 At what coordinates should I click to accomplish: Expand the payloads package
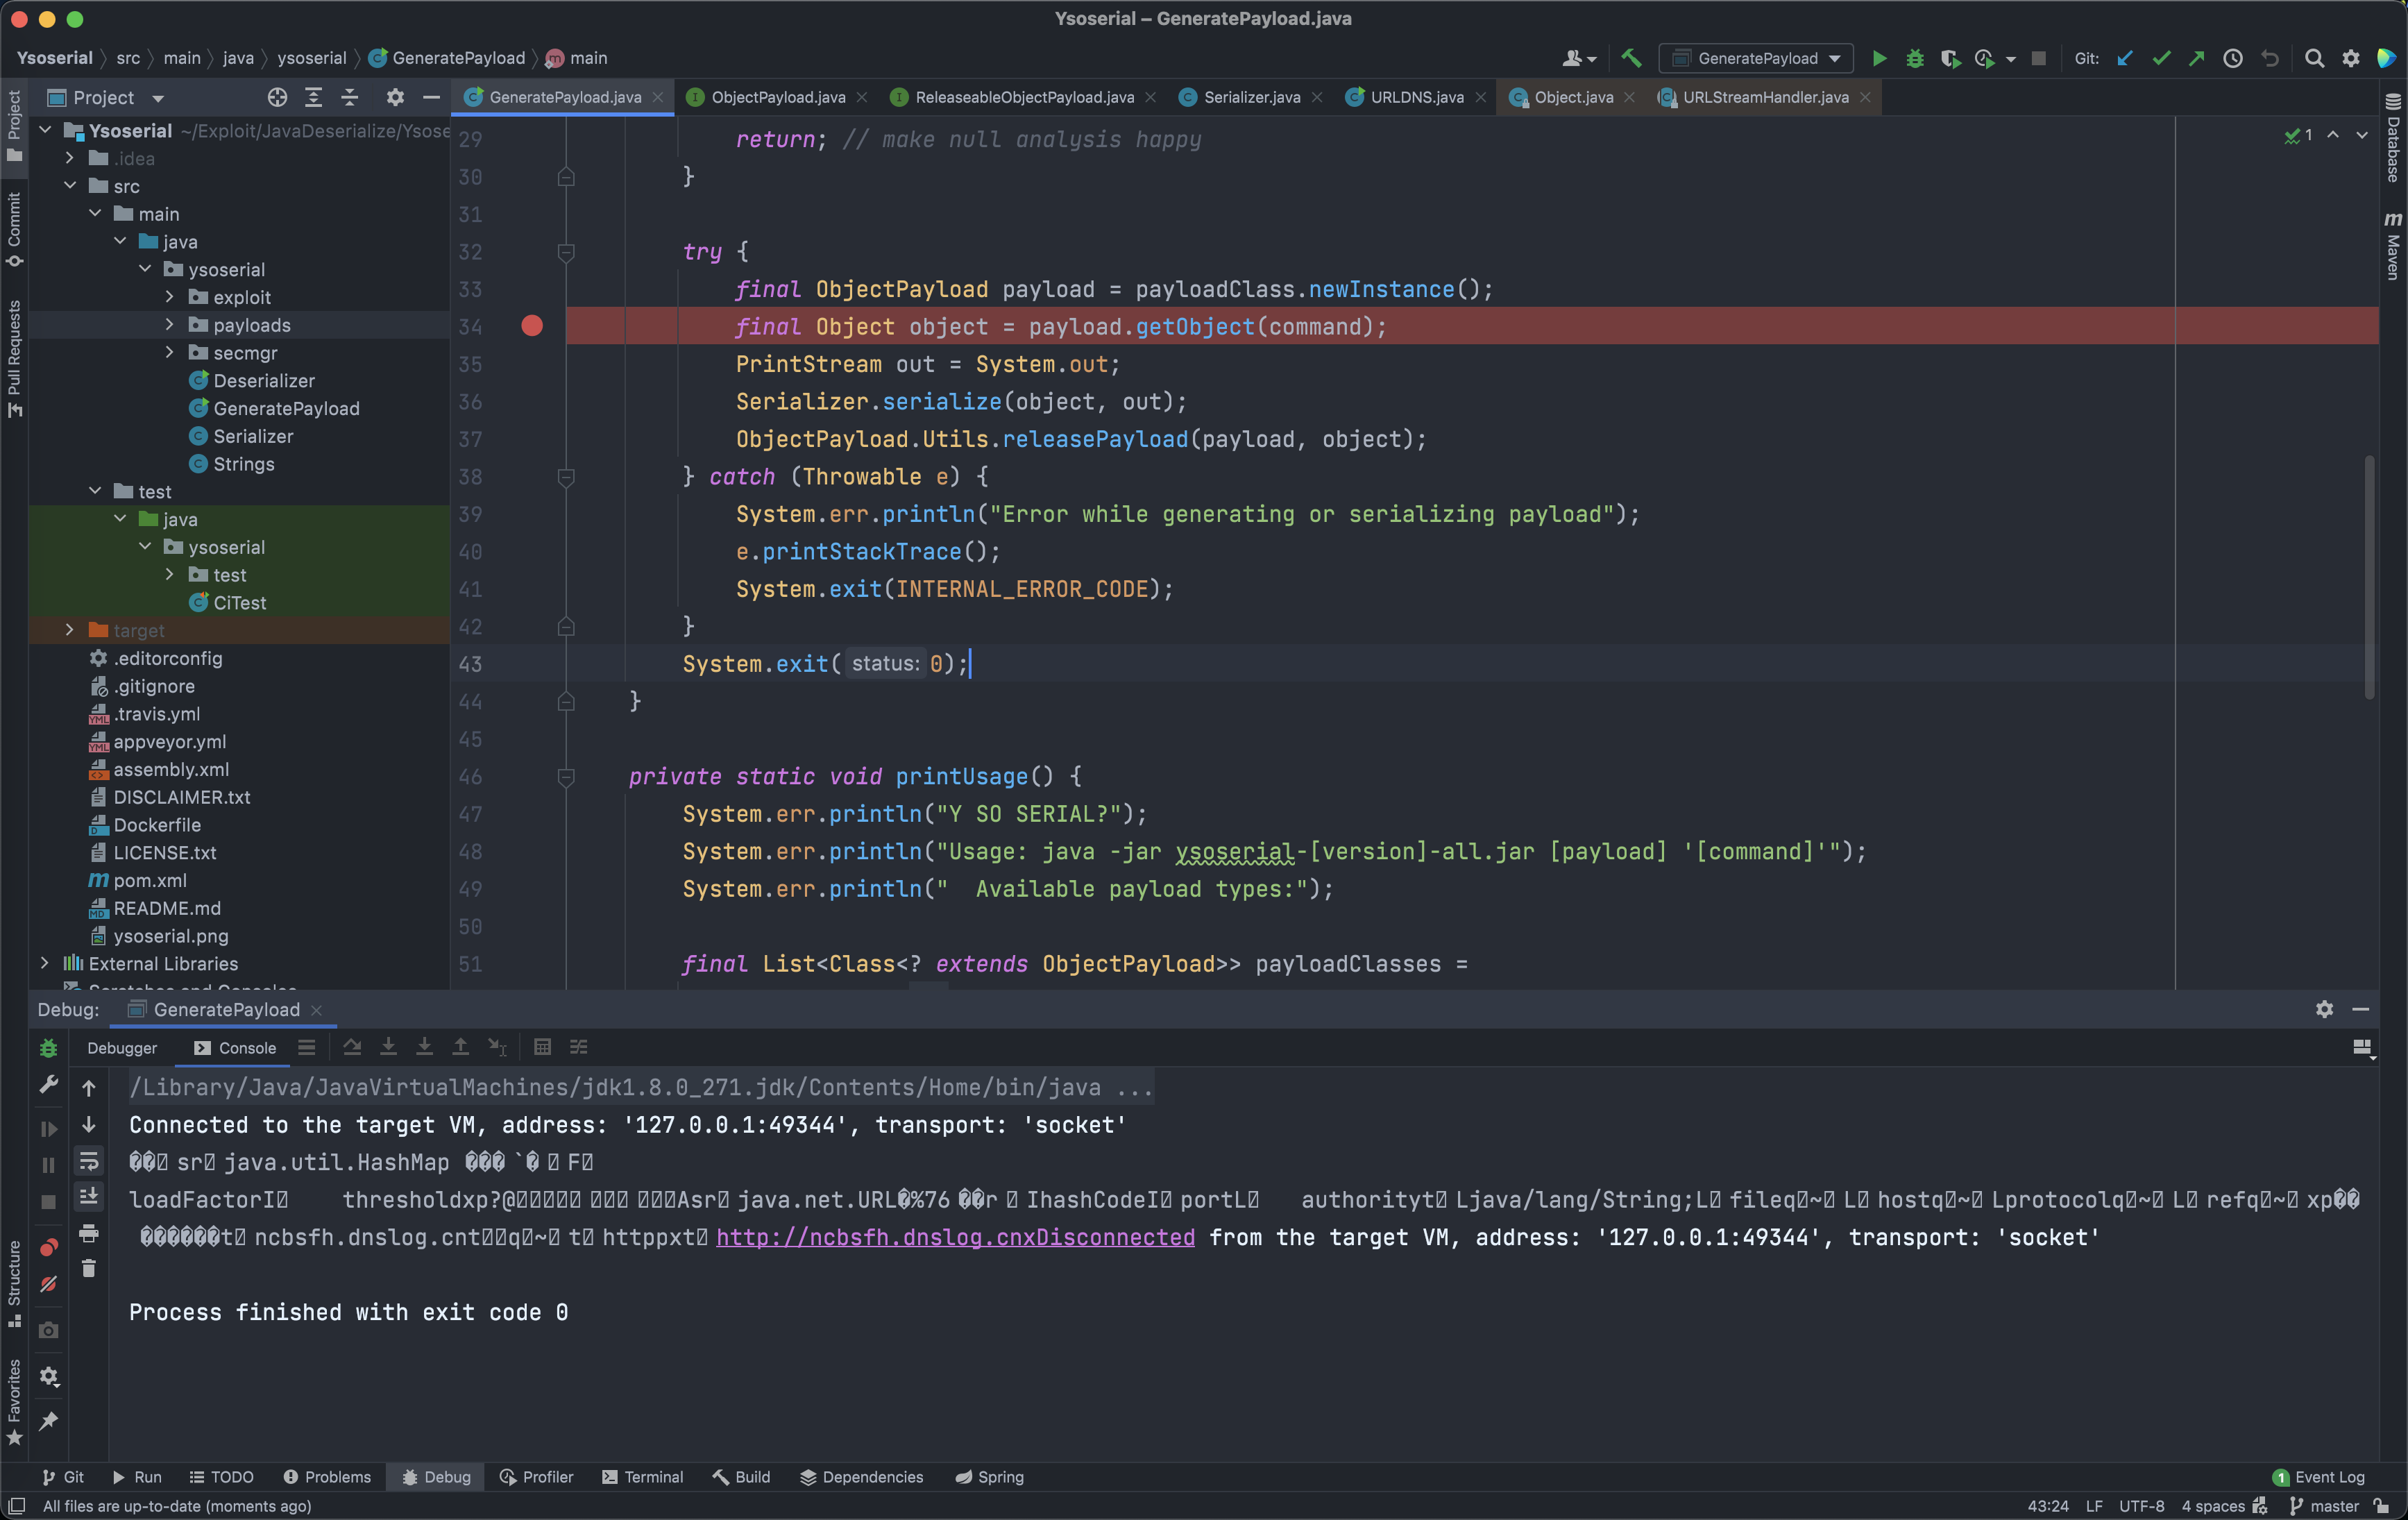(169, 325)
